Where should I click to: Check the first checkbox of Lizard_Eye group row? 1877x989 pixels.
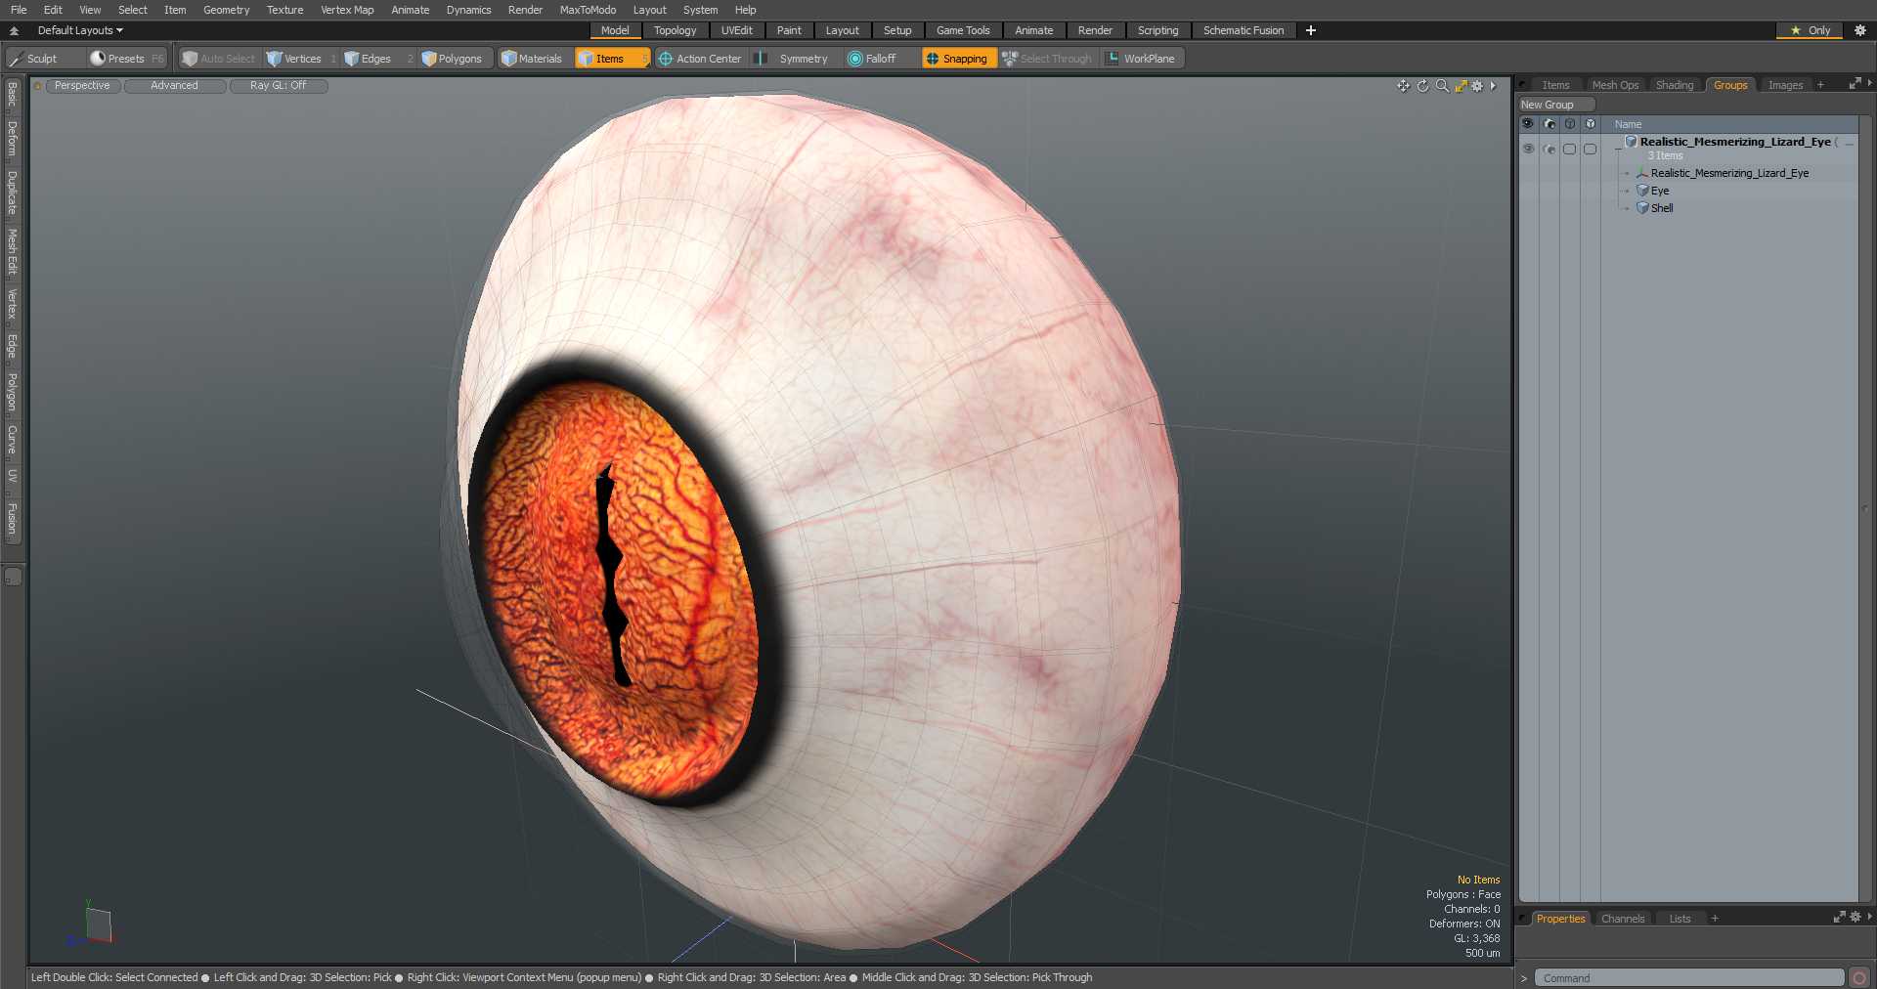click(x=1570, y=149)
